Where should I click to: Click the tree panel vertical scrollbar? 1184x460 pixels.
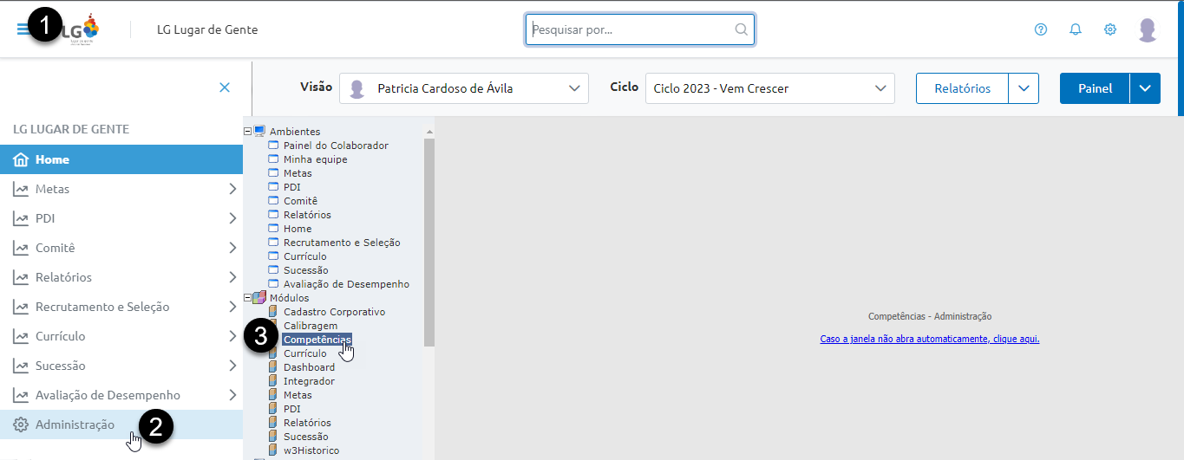(428, 243)
